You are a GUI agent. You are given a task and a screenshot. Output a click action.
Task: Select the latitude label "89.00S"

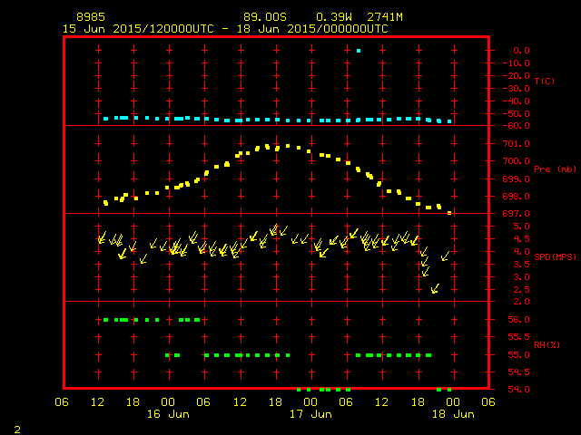pos(265,17)
